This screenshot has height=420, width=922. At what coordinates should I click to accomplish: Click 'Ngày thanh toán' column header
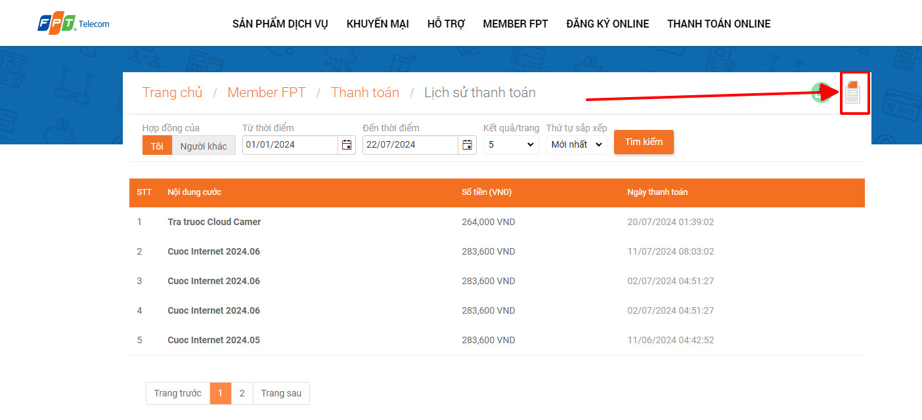(x=657, y=192)
